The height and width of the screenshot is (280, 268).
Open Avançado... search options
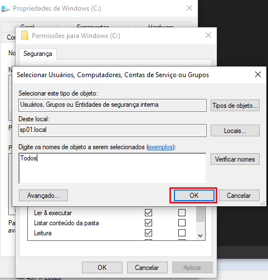tap(43, 196)
